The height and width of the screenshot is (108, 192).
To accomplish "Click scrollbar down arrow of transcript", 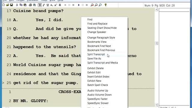I will [x=156, y=105].
